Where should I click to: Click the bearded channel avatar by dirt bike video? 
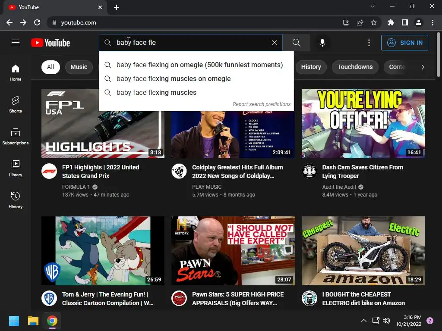[309, 298]
